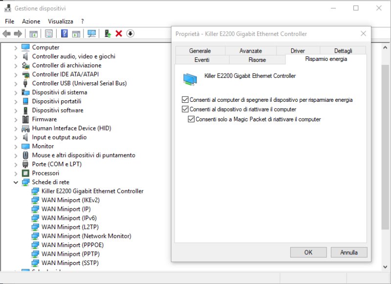The image size is (391, 284).
Task: Switch to the Generale tab
Action: coord(200,51)
